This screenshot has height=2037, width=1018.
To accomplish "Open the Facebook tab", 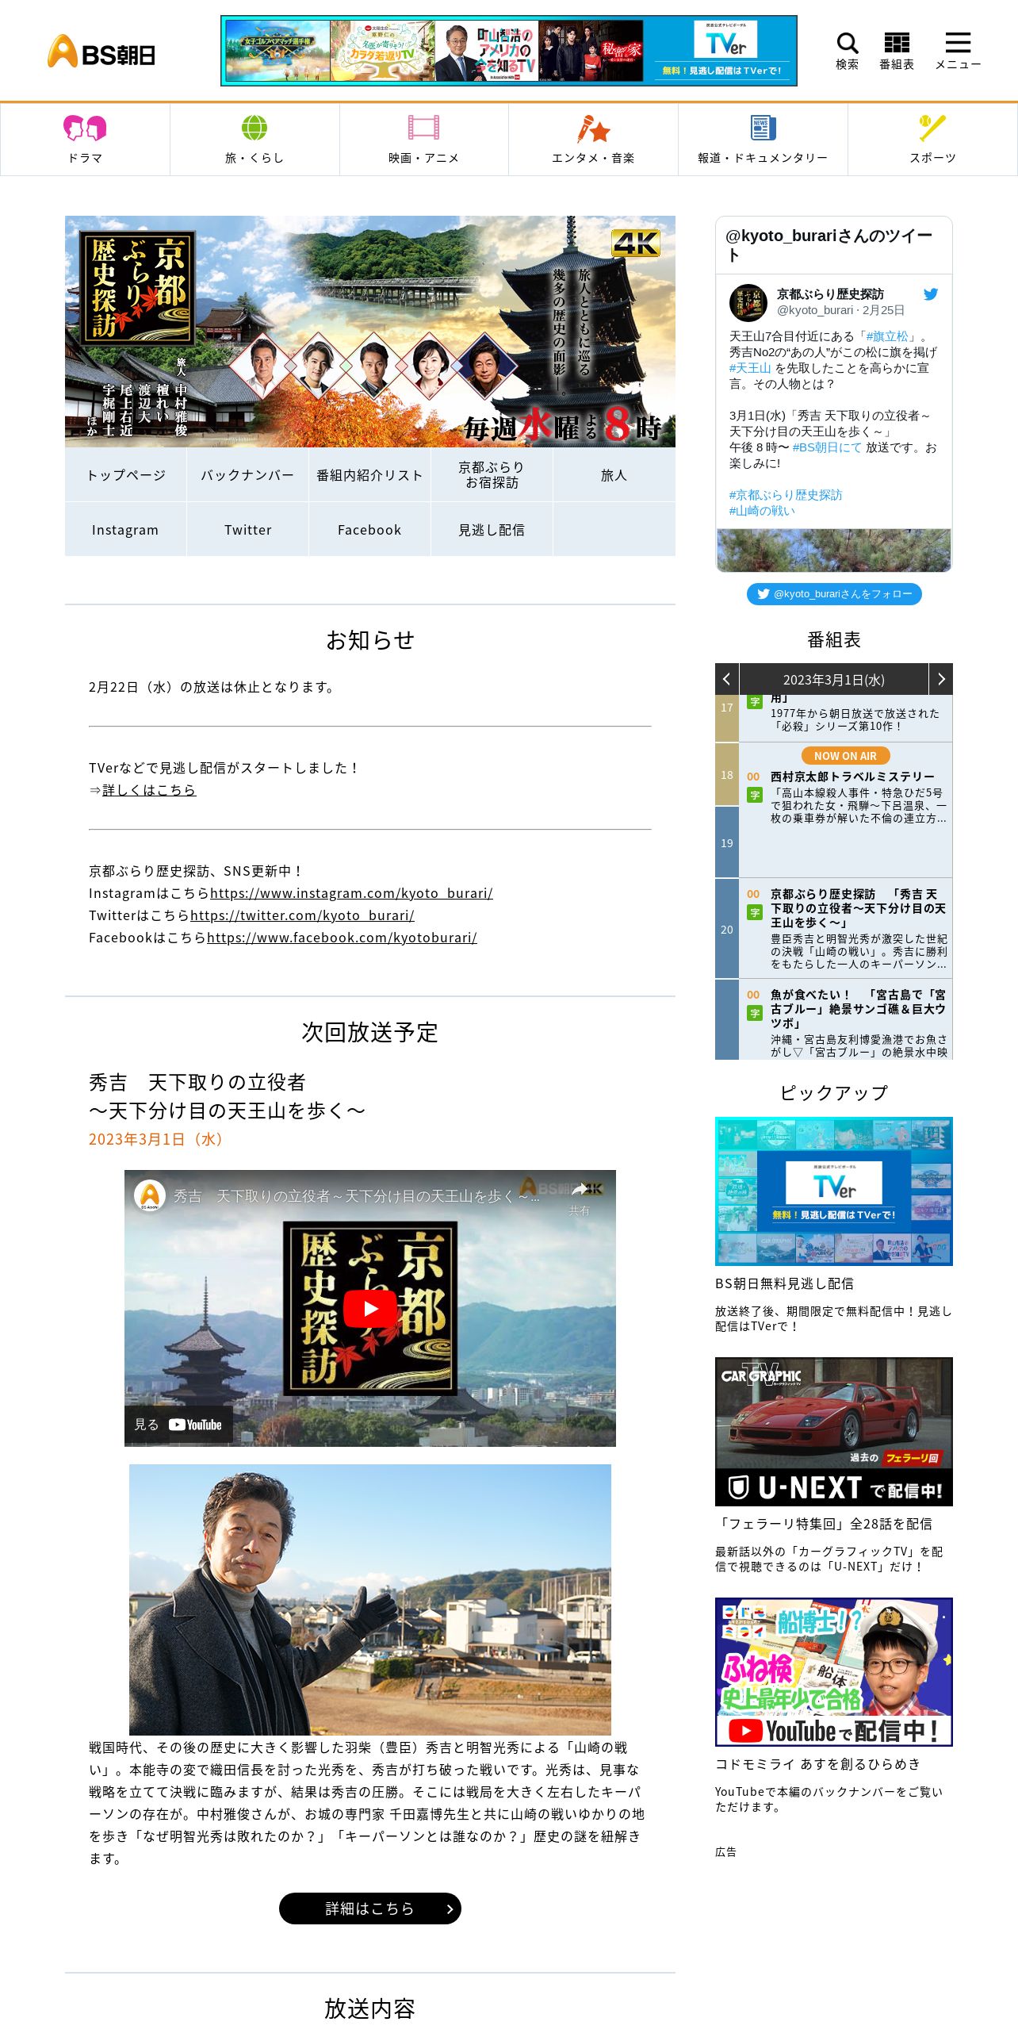I will tap(369, 529).
